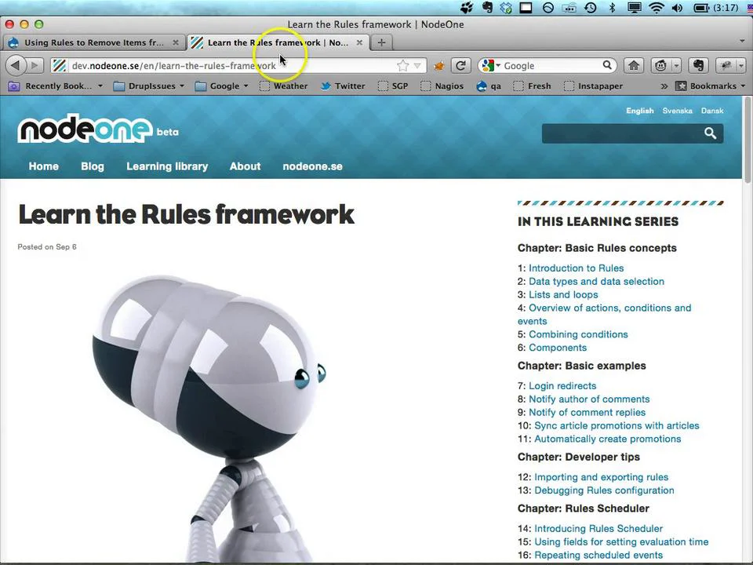
Task: Click the Evernote elephant toolbar icon
Action: pos(698,65)
